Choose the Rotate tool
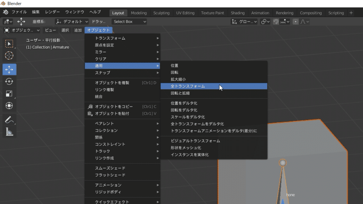The image size is (363, 204). (x=9, y=82)
